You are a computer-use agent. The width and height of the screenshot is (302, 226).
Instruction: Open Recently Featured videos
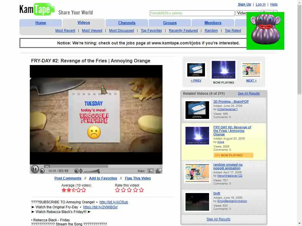183,31
